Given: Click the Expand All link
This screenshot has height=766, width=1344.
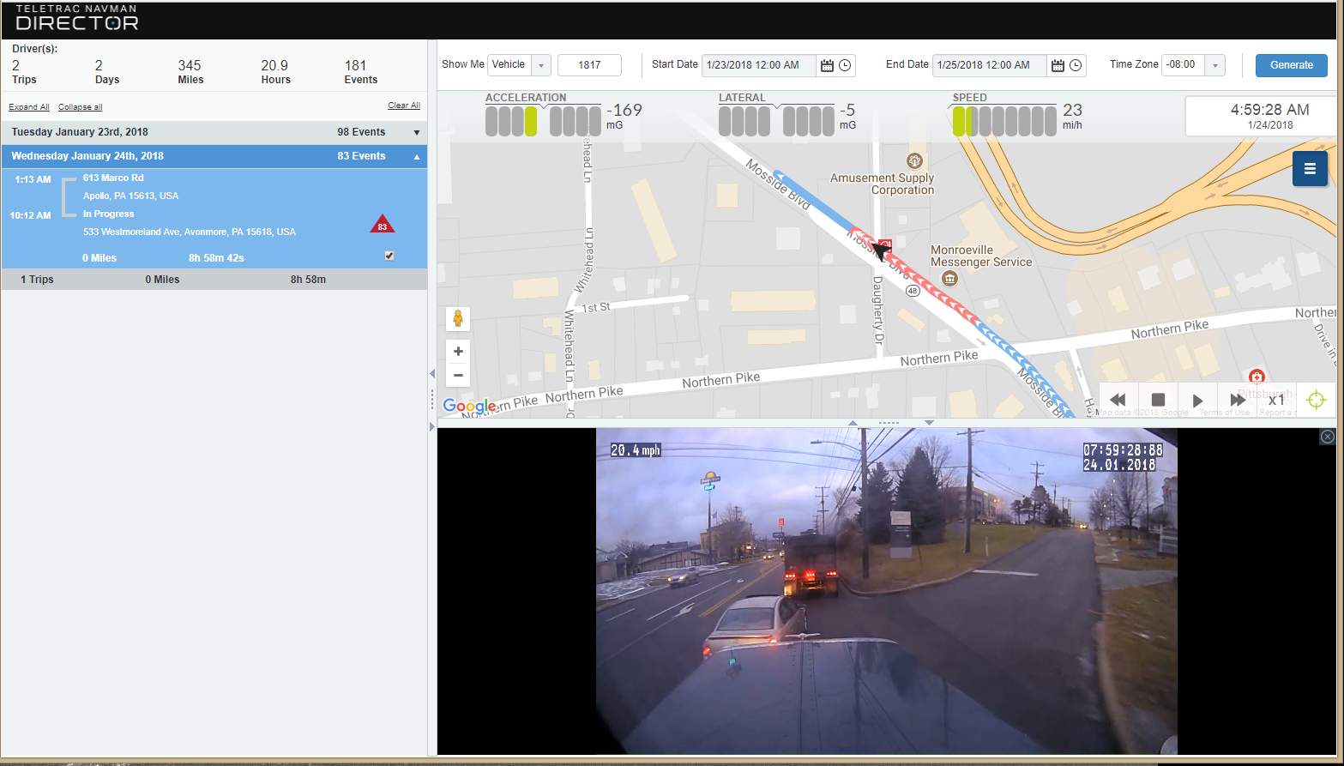Looking at the screenshot, I should point(28,106).
